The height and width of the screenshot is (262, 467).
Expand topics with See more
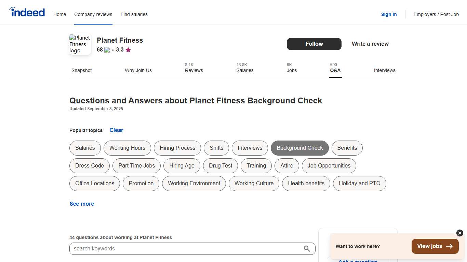(x=82, y=204)
